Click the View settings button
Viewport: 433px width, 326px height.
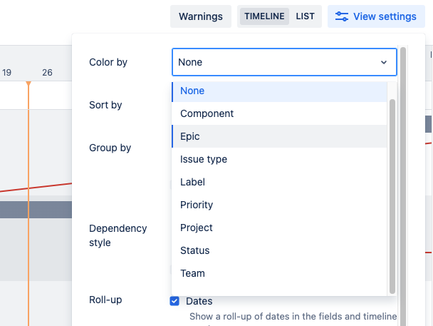[x=375, y=16]
